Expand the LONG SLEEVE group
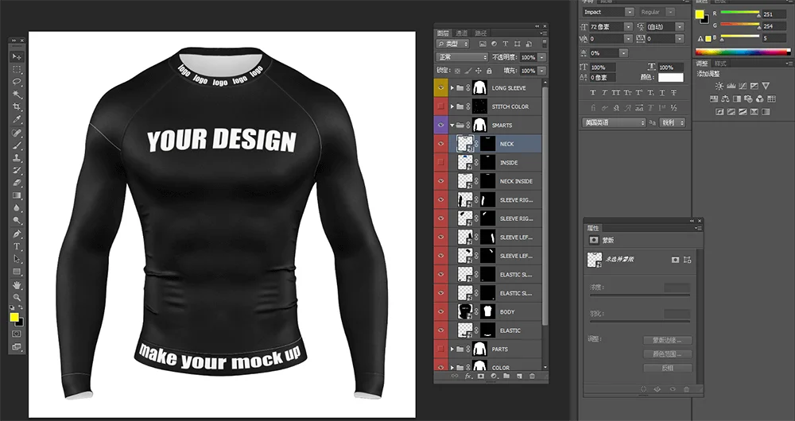This screenshot has width=795, height=421. coord(452,87)
